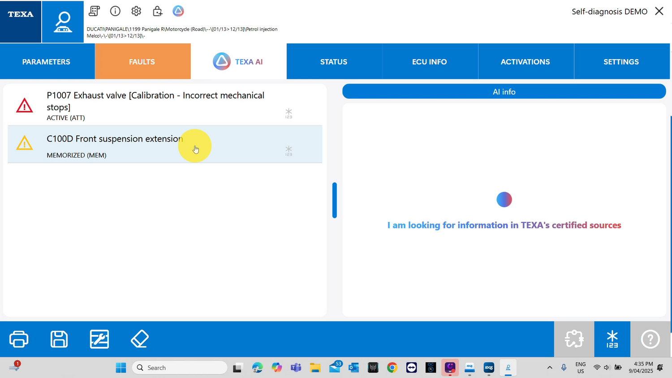This screenshot has height=378, width=672.
Task: Click the ENG US language indicator
Action: click(x=581, y=368)
